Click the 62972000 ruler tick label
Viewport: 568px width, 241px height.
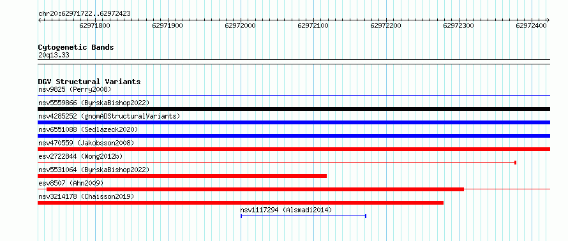click(x=240, y=26)
